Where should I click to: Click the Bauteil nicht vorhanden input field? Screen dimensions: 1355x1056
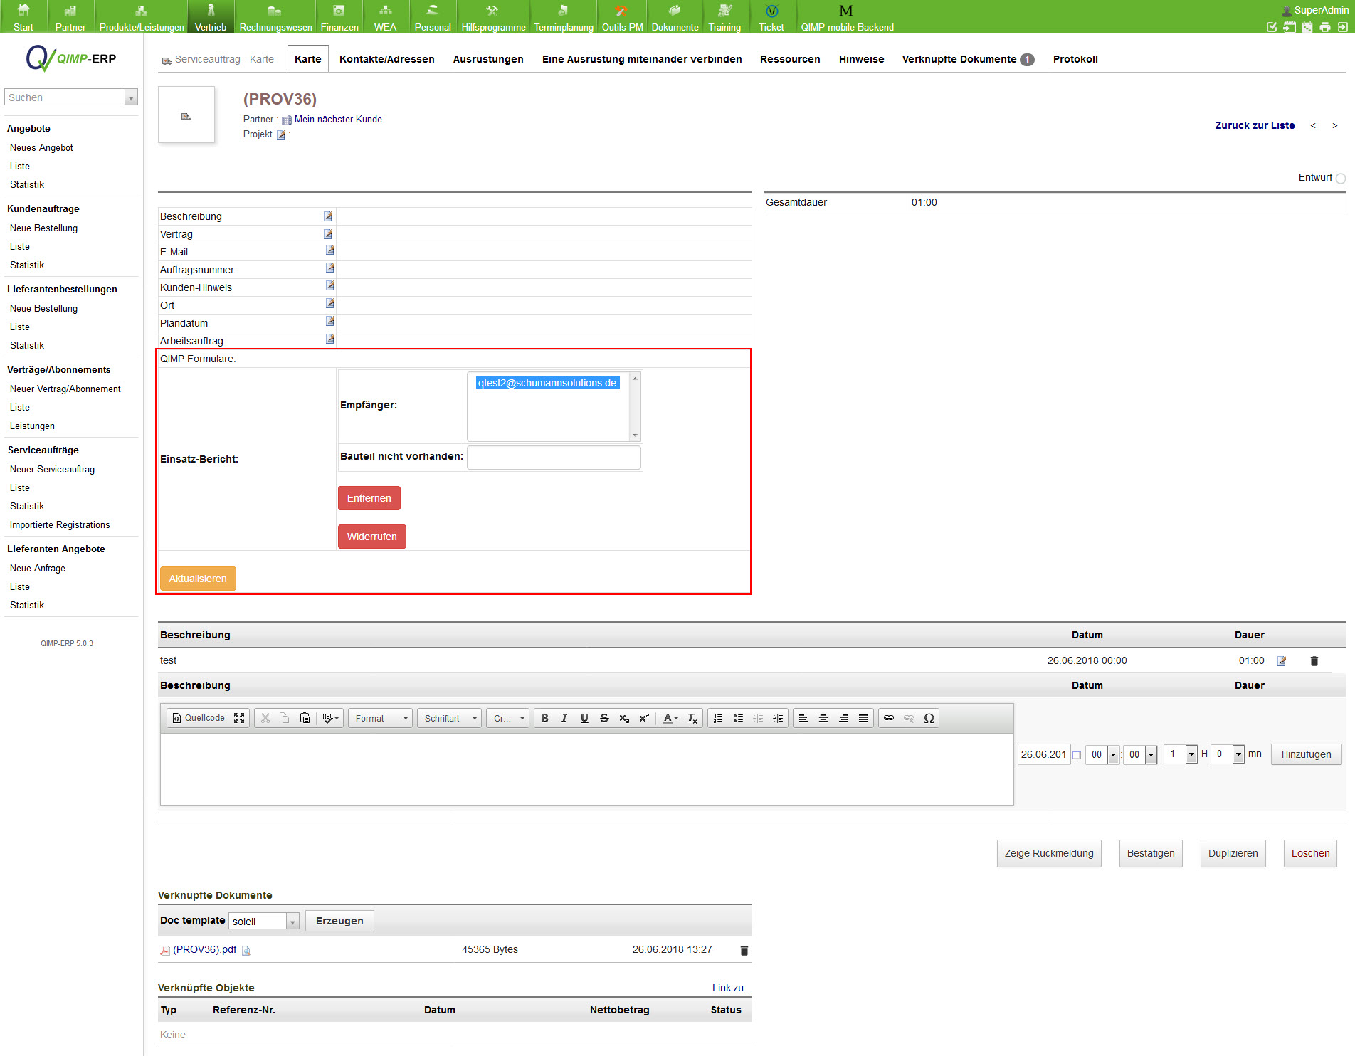(x=554, y=458)
